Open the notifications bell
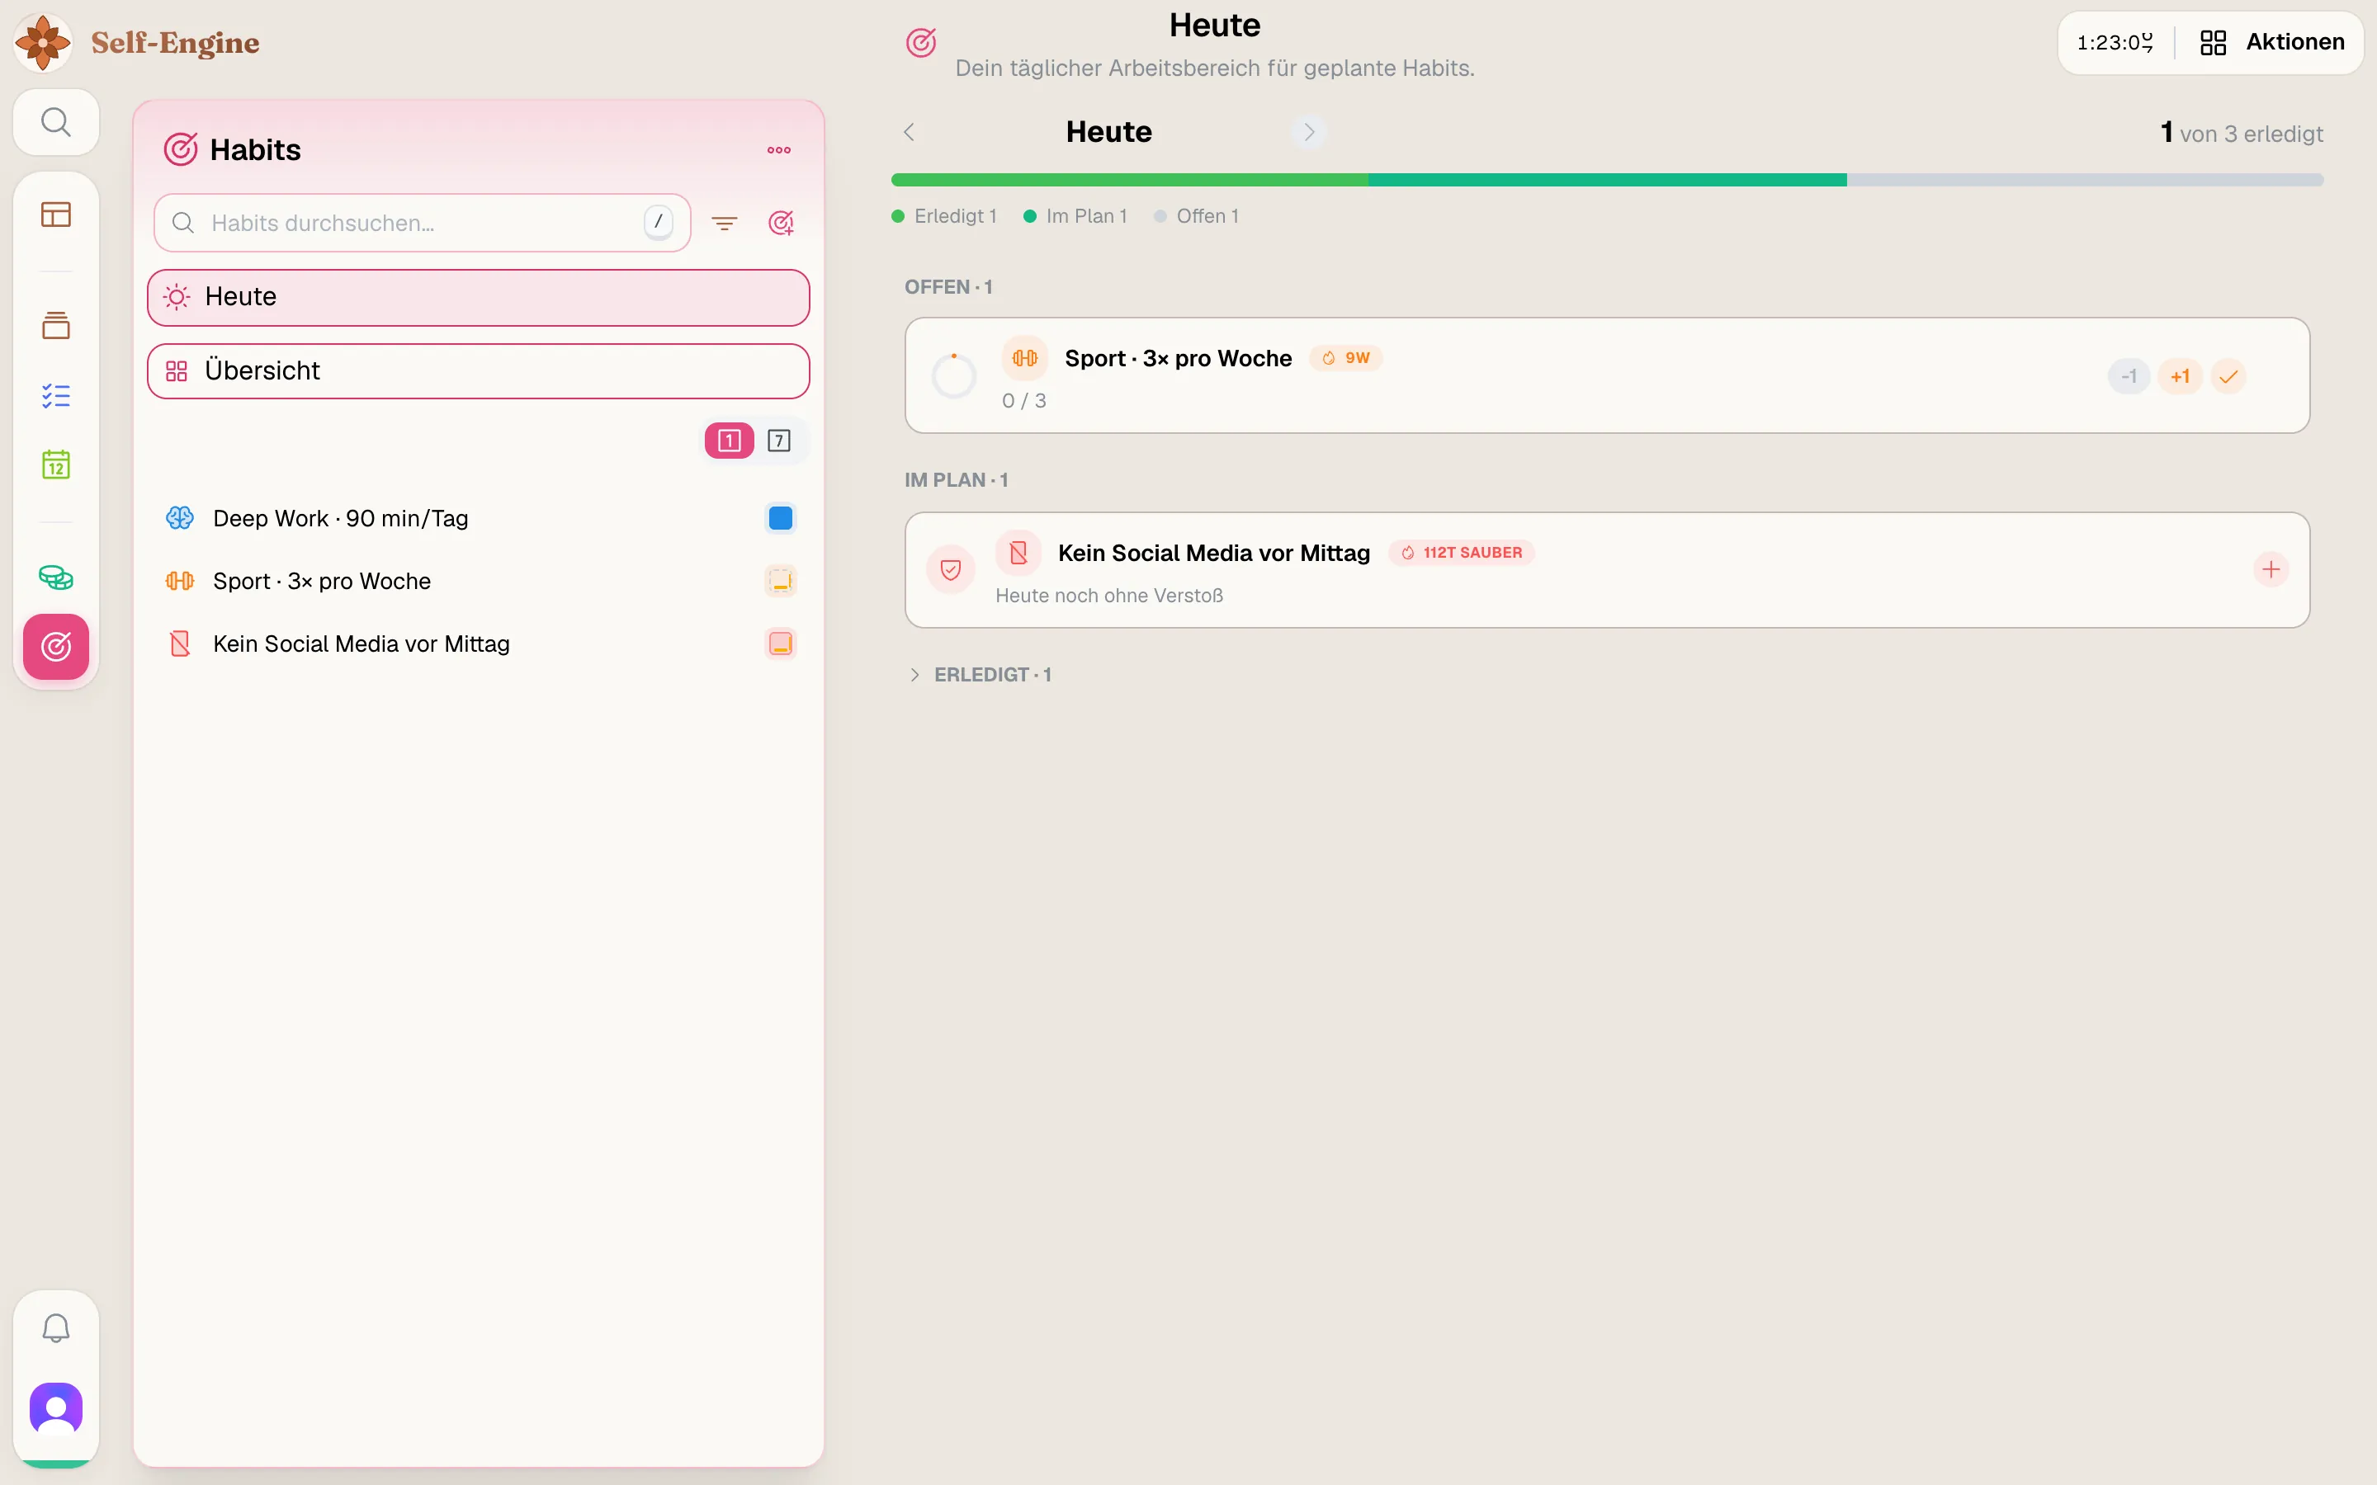2377x1485 pixels. click(x=56, y=1328)
